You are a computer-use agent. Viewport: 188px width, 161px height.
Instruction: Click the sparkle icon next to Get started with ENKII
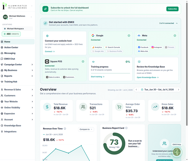click(x=46, y=23)
